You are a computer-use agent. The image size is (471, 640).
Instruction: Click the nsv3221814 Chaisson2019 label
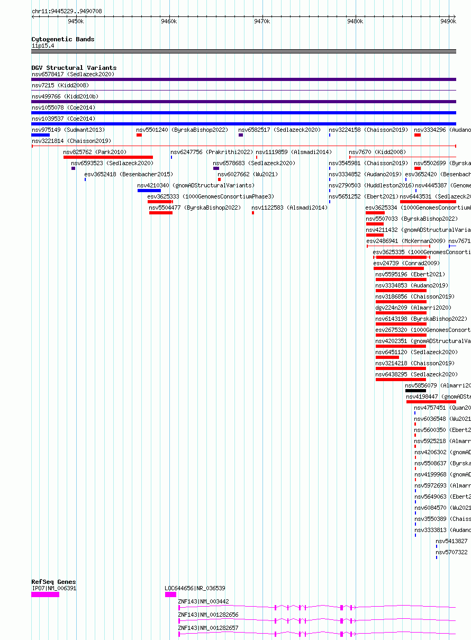click(71, 141)
